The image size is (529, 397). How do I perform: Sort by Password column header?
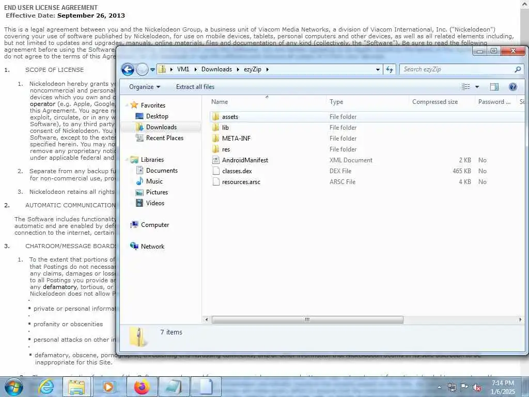pyautogui.click(x=494, y=102)
